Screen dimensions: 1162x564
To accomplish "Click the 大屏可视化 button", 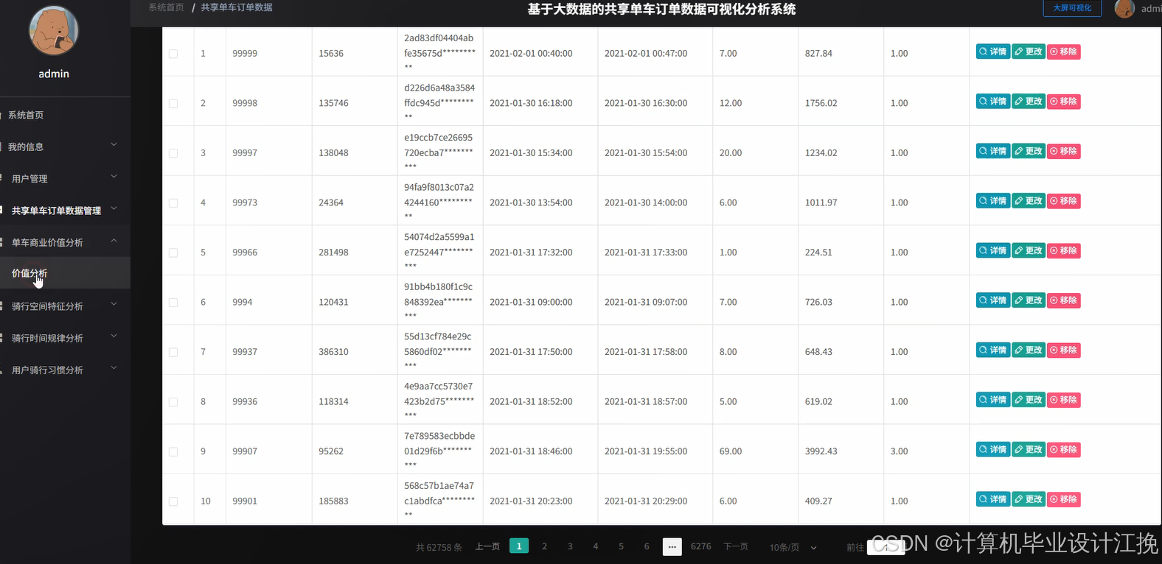I will 1072,8.
